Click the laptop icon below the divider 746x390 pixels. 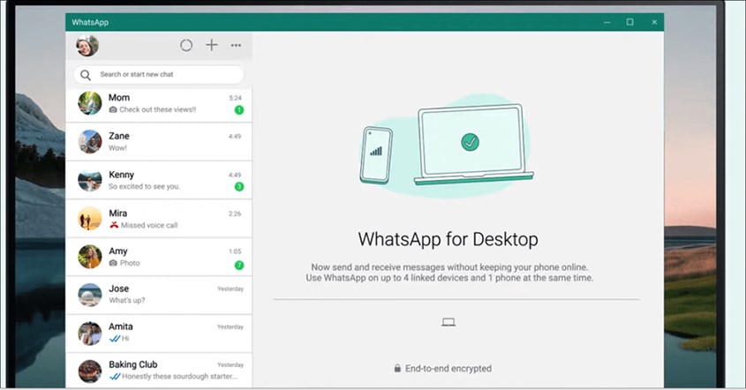point(448,322)
